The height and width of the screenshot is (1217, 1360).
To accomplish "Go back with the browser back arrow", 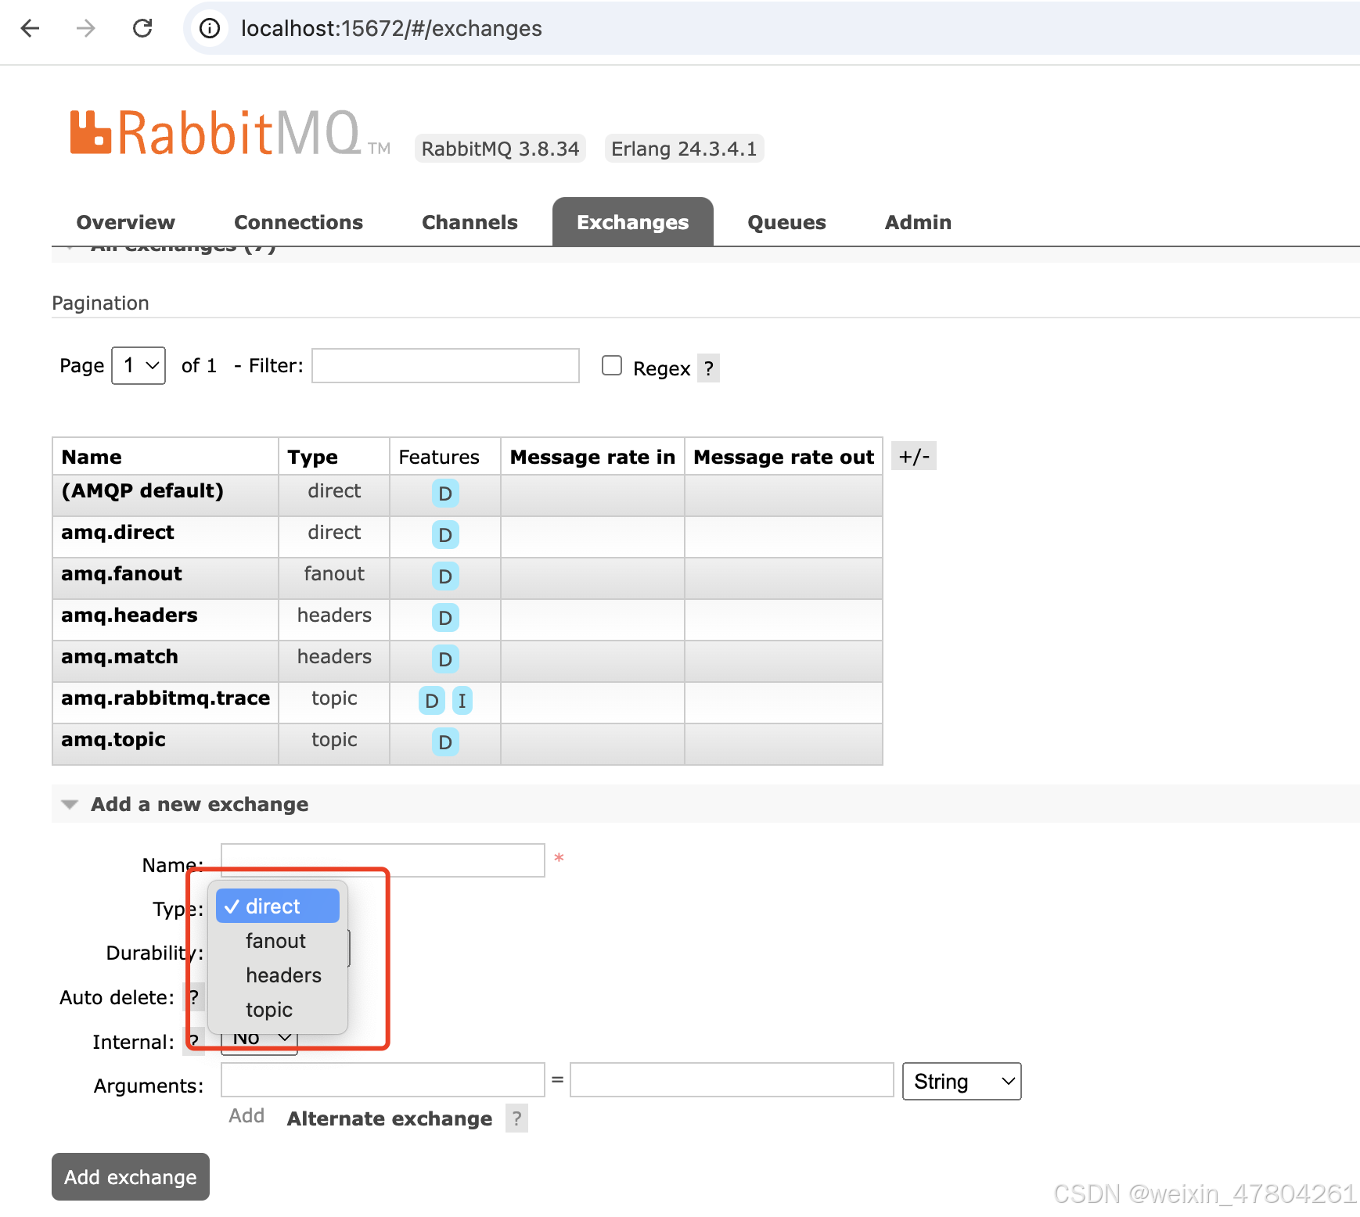I will pos(30,28).
